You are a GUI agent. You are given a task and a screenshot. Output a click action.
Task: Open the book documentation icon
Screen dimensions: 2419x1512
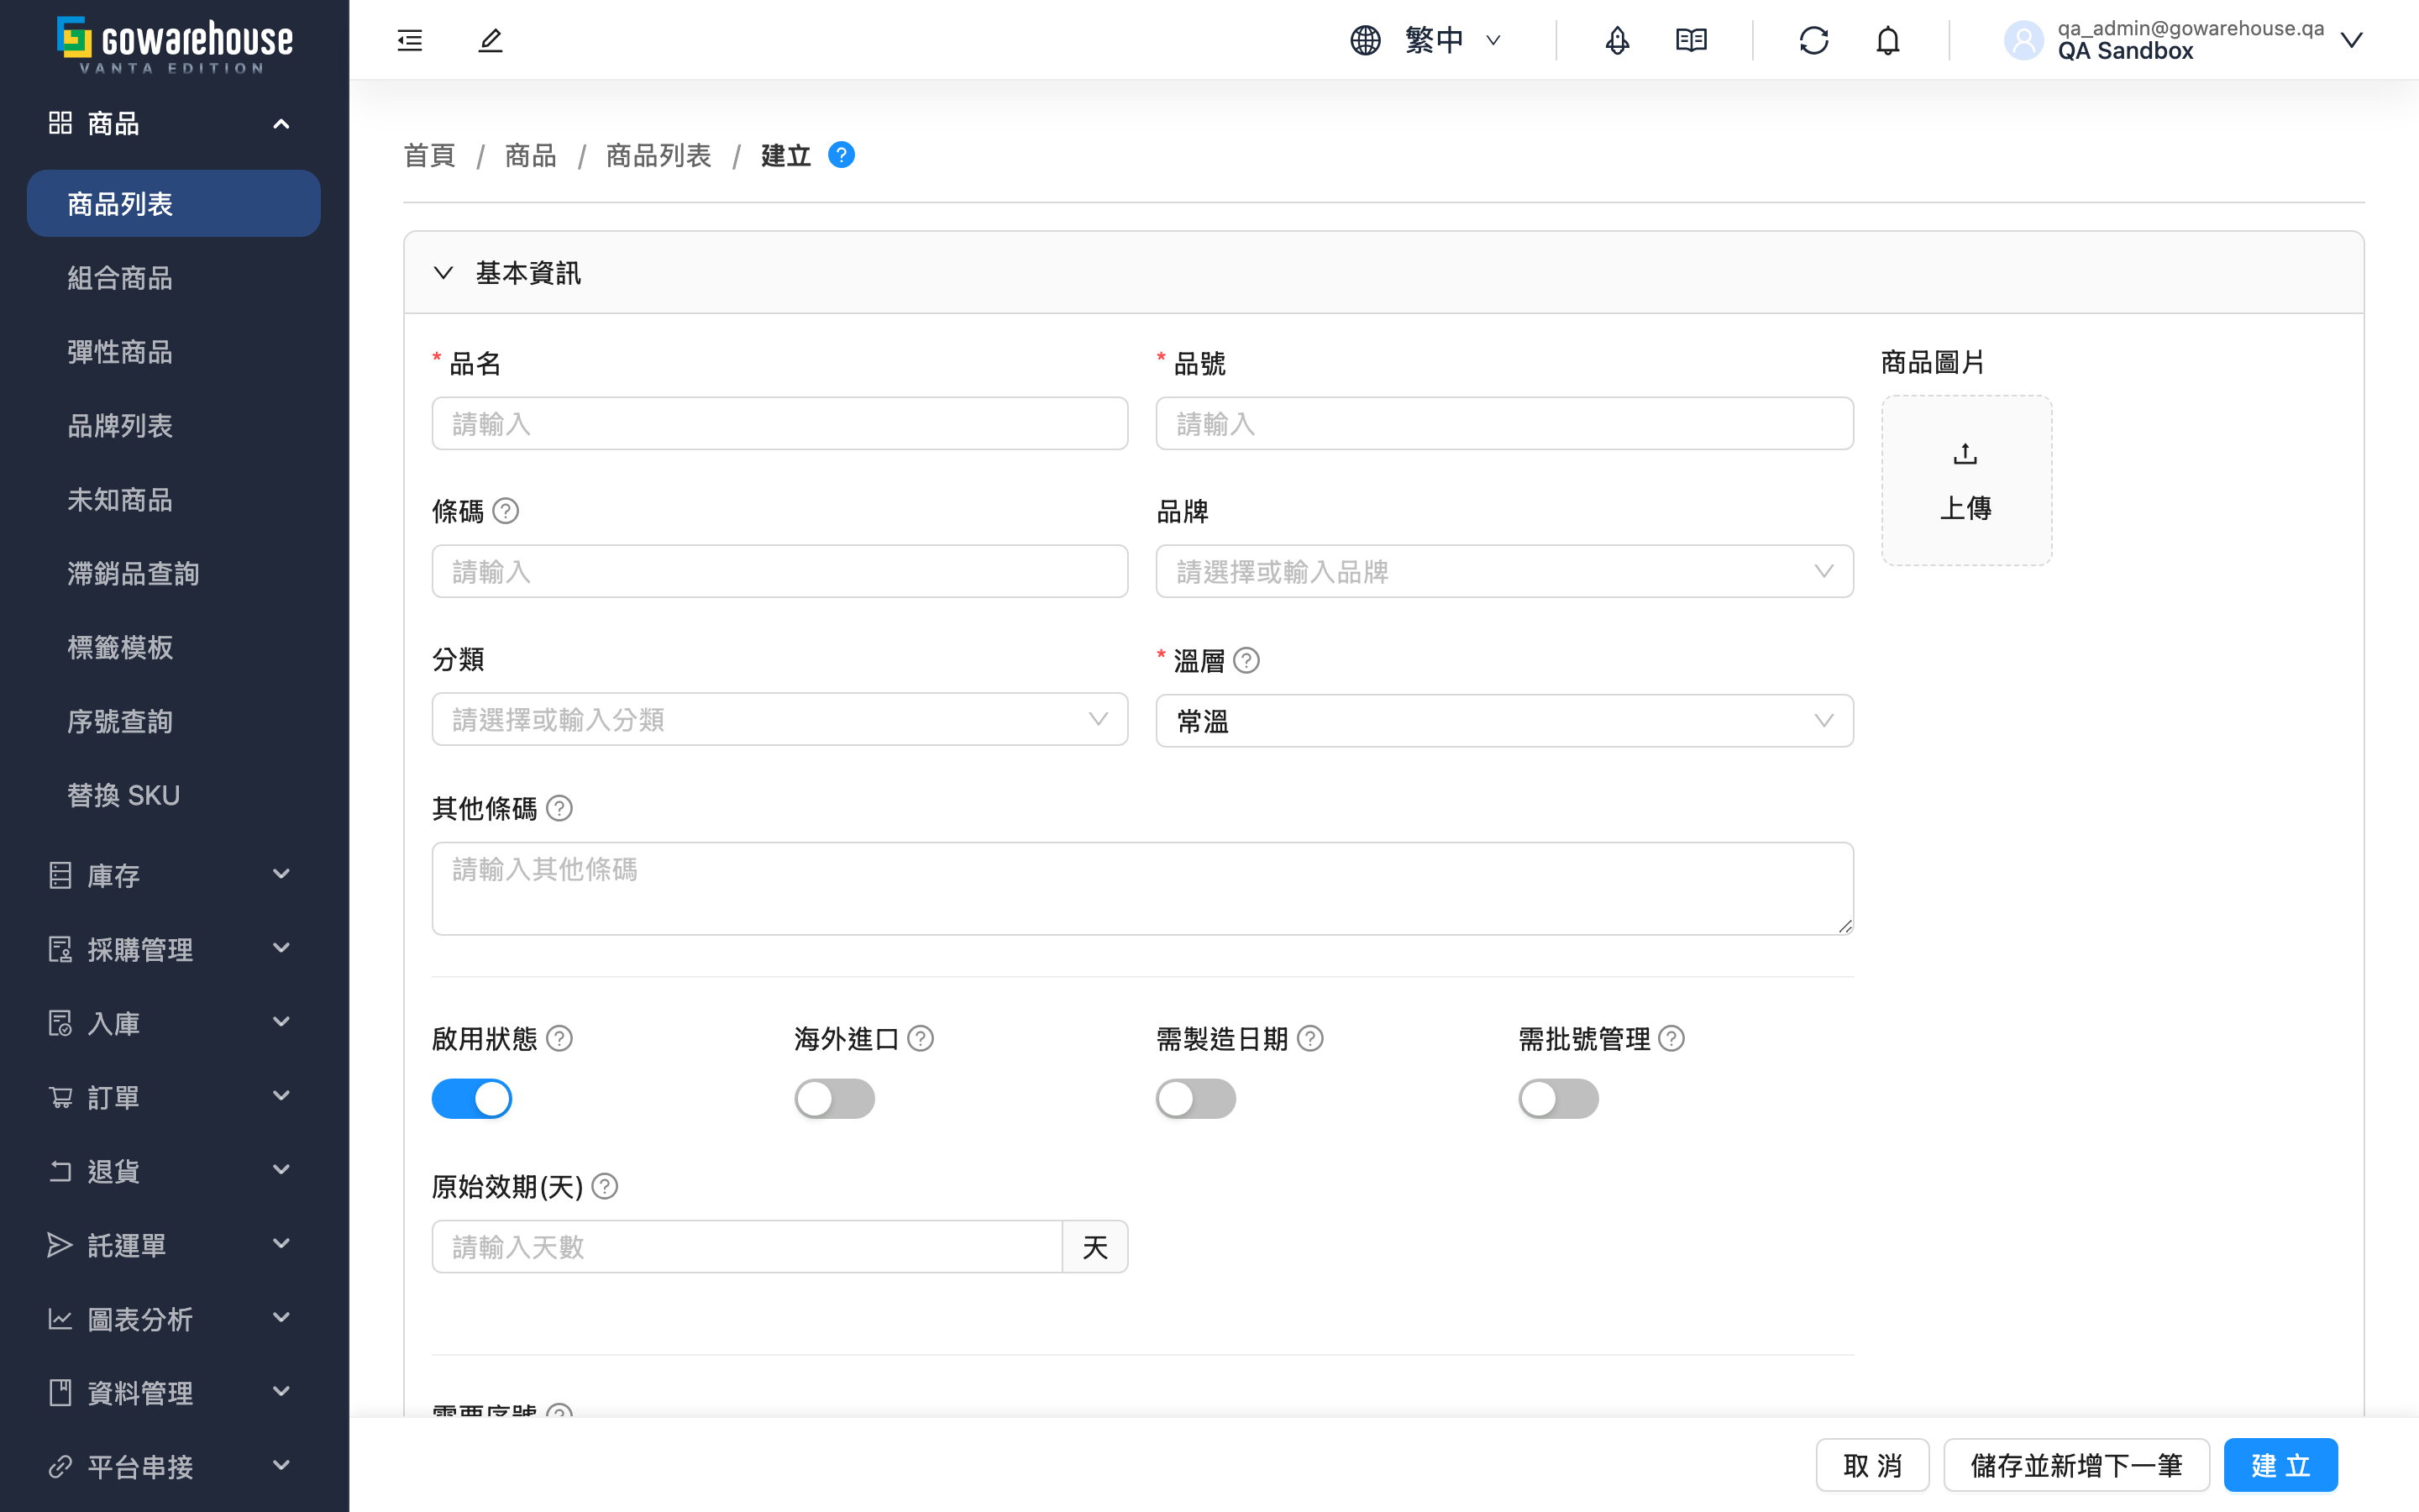click(x=1692, y=40)
